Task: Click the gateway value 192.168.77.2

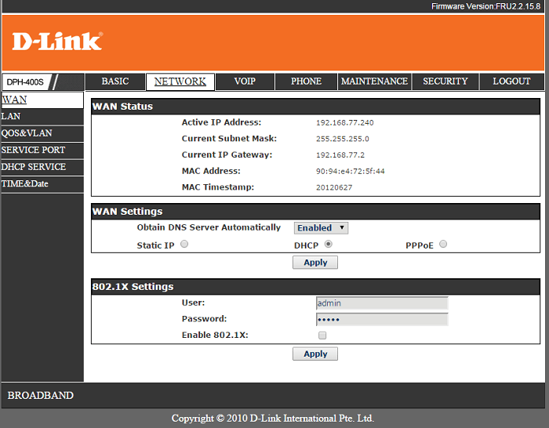Action: pyautogui.click(x=340, y=155)
